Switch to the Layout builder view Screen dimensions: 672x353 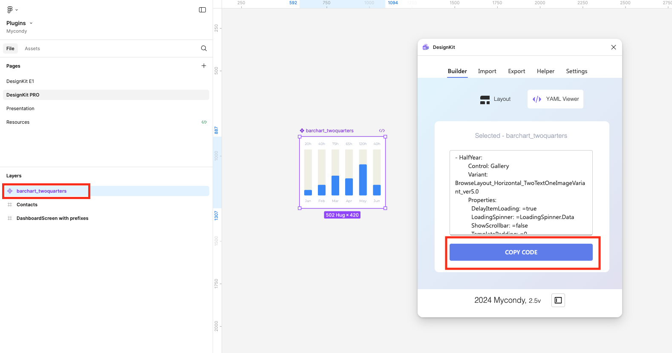pos(495,99)
